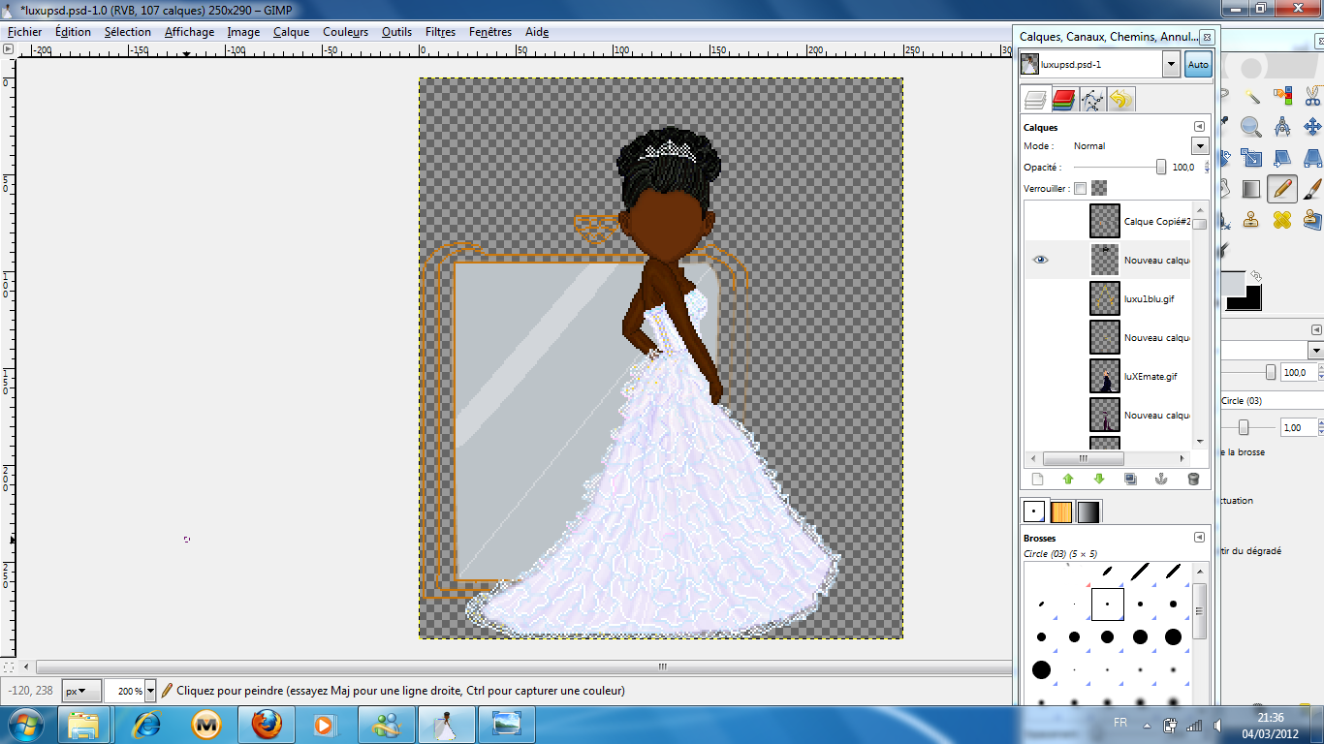Select the Scissors selection tool

click(x=1313, y=96)
